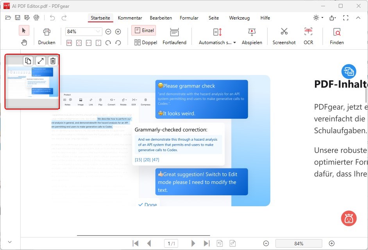Image resolution: width=368 pixels, height=250 pixels.
Task: Expand the screenshot selection to full
Action: [41, 61]
